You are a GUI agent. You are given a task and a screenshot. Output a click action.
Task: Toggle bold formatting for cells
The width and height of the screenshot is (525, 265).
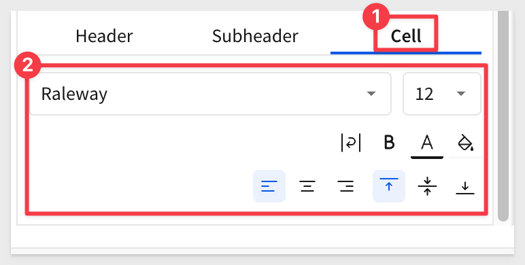(389, 143)
